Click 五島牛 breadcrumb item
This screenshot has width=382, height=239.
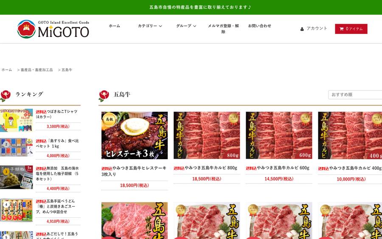click(x=67, y=70)
